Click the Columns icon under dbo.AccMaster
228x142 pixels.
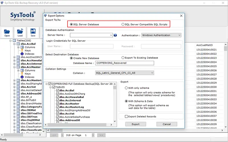[x=22, y=70]
